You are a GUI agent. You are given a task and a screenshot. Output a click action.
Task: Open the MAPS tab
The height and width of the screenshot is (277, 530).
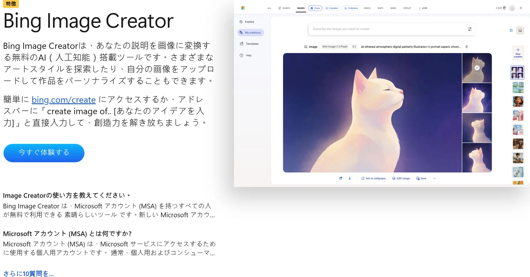pyautogui.click(x=381, y=8)
